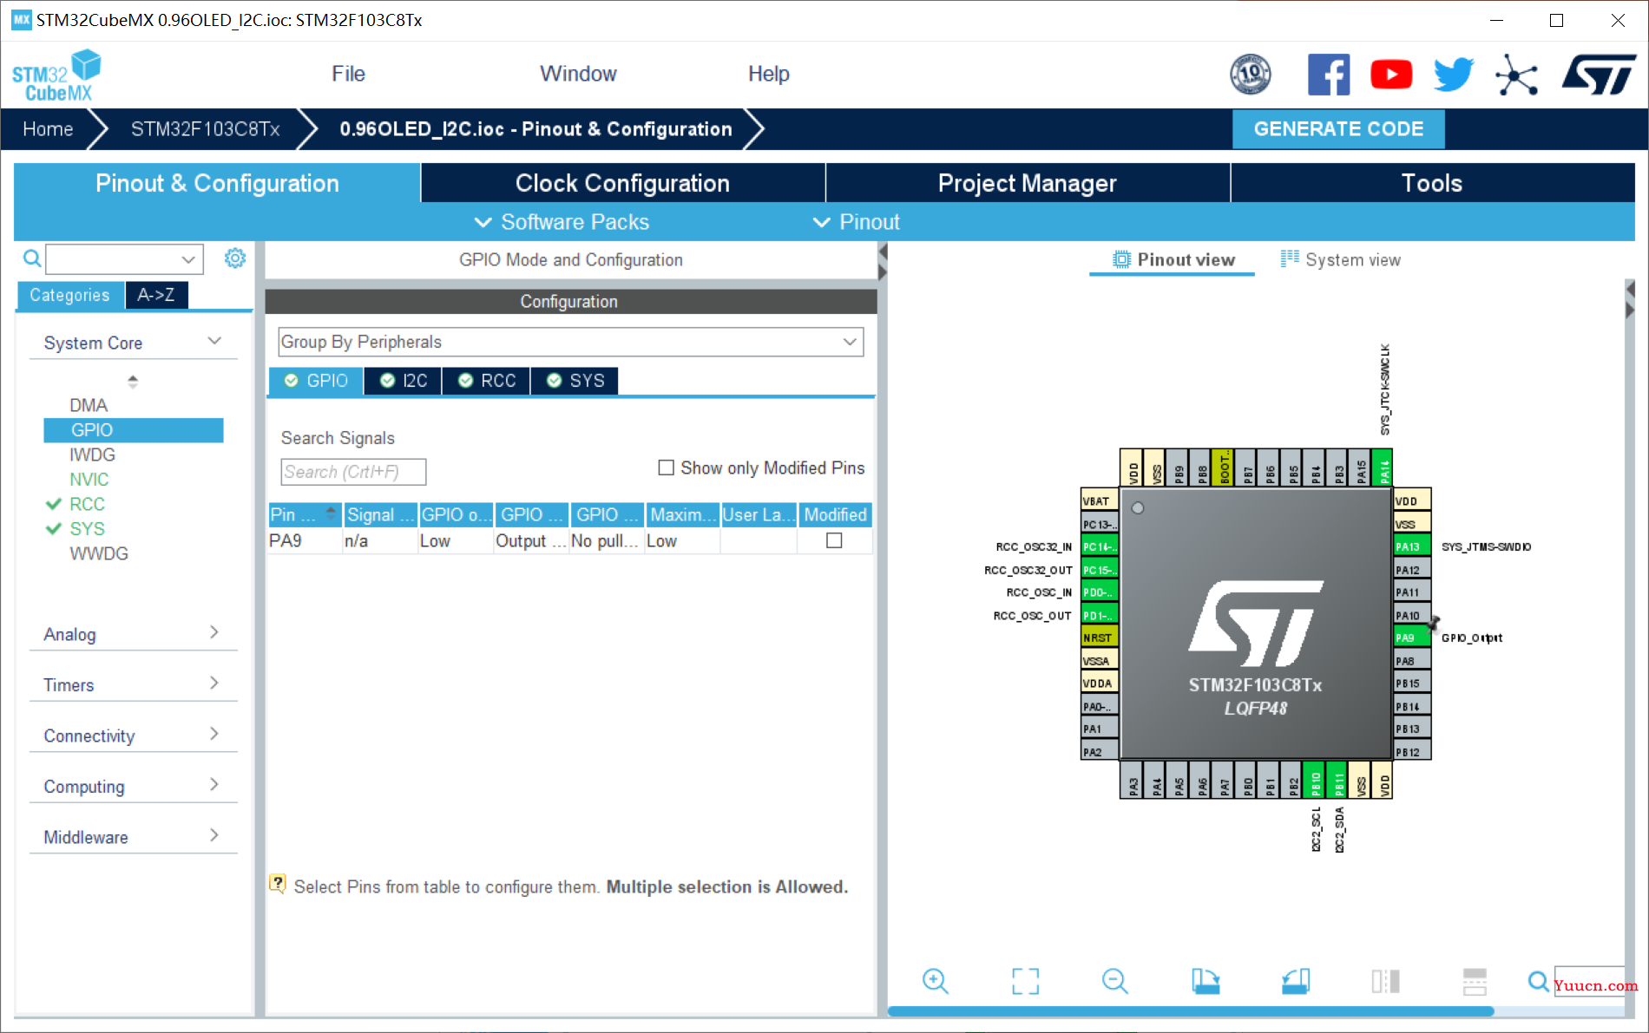Click the horizontal split view icon

click(1475, 981)
